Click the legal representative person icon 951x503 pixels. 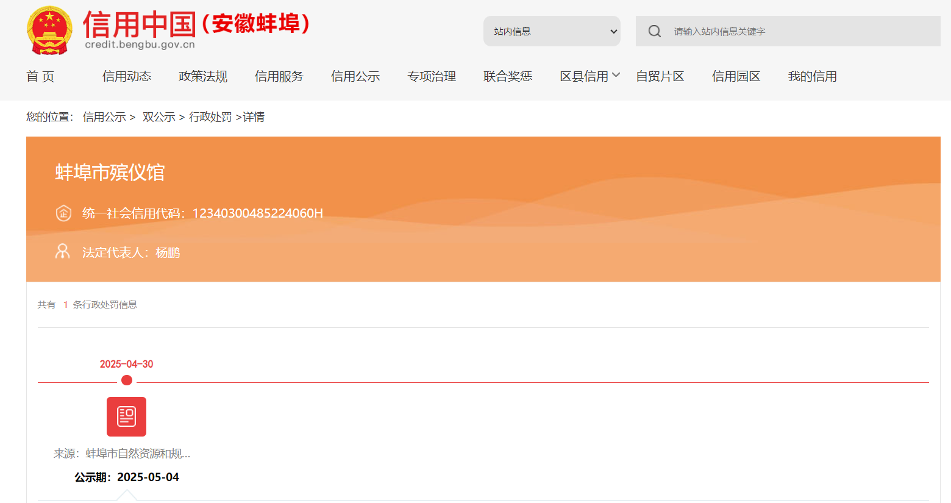pyautogui.click(x=63, y=251)
